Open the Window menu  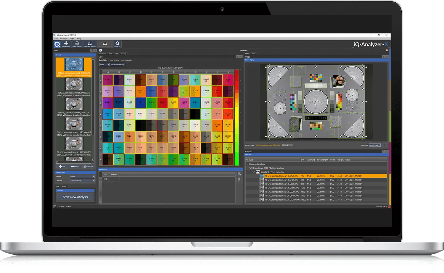coord(64,39)
